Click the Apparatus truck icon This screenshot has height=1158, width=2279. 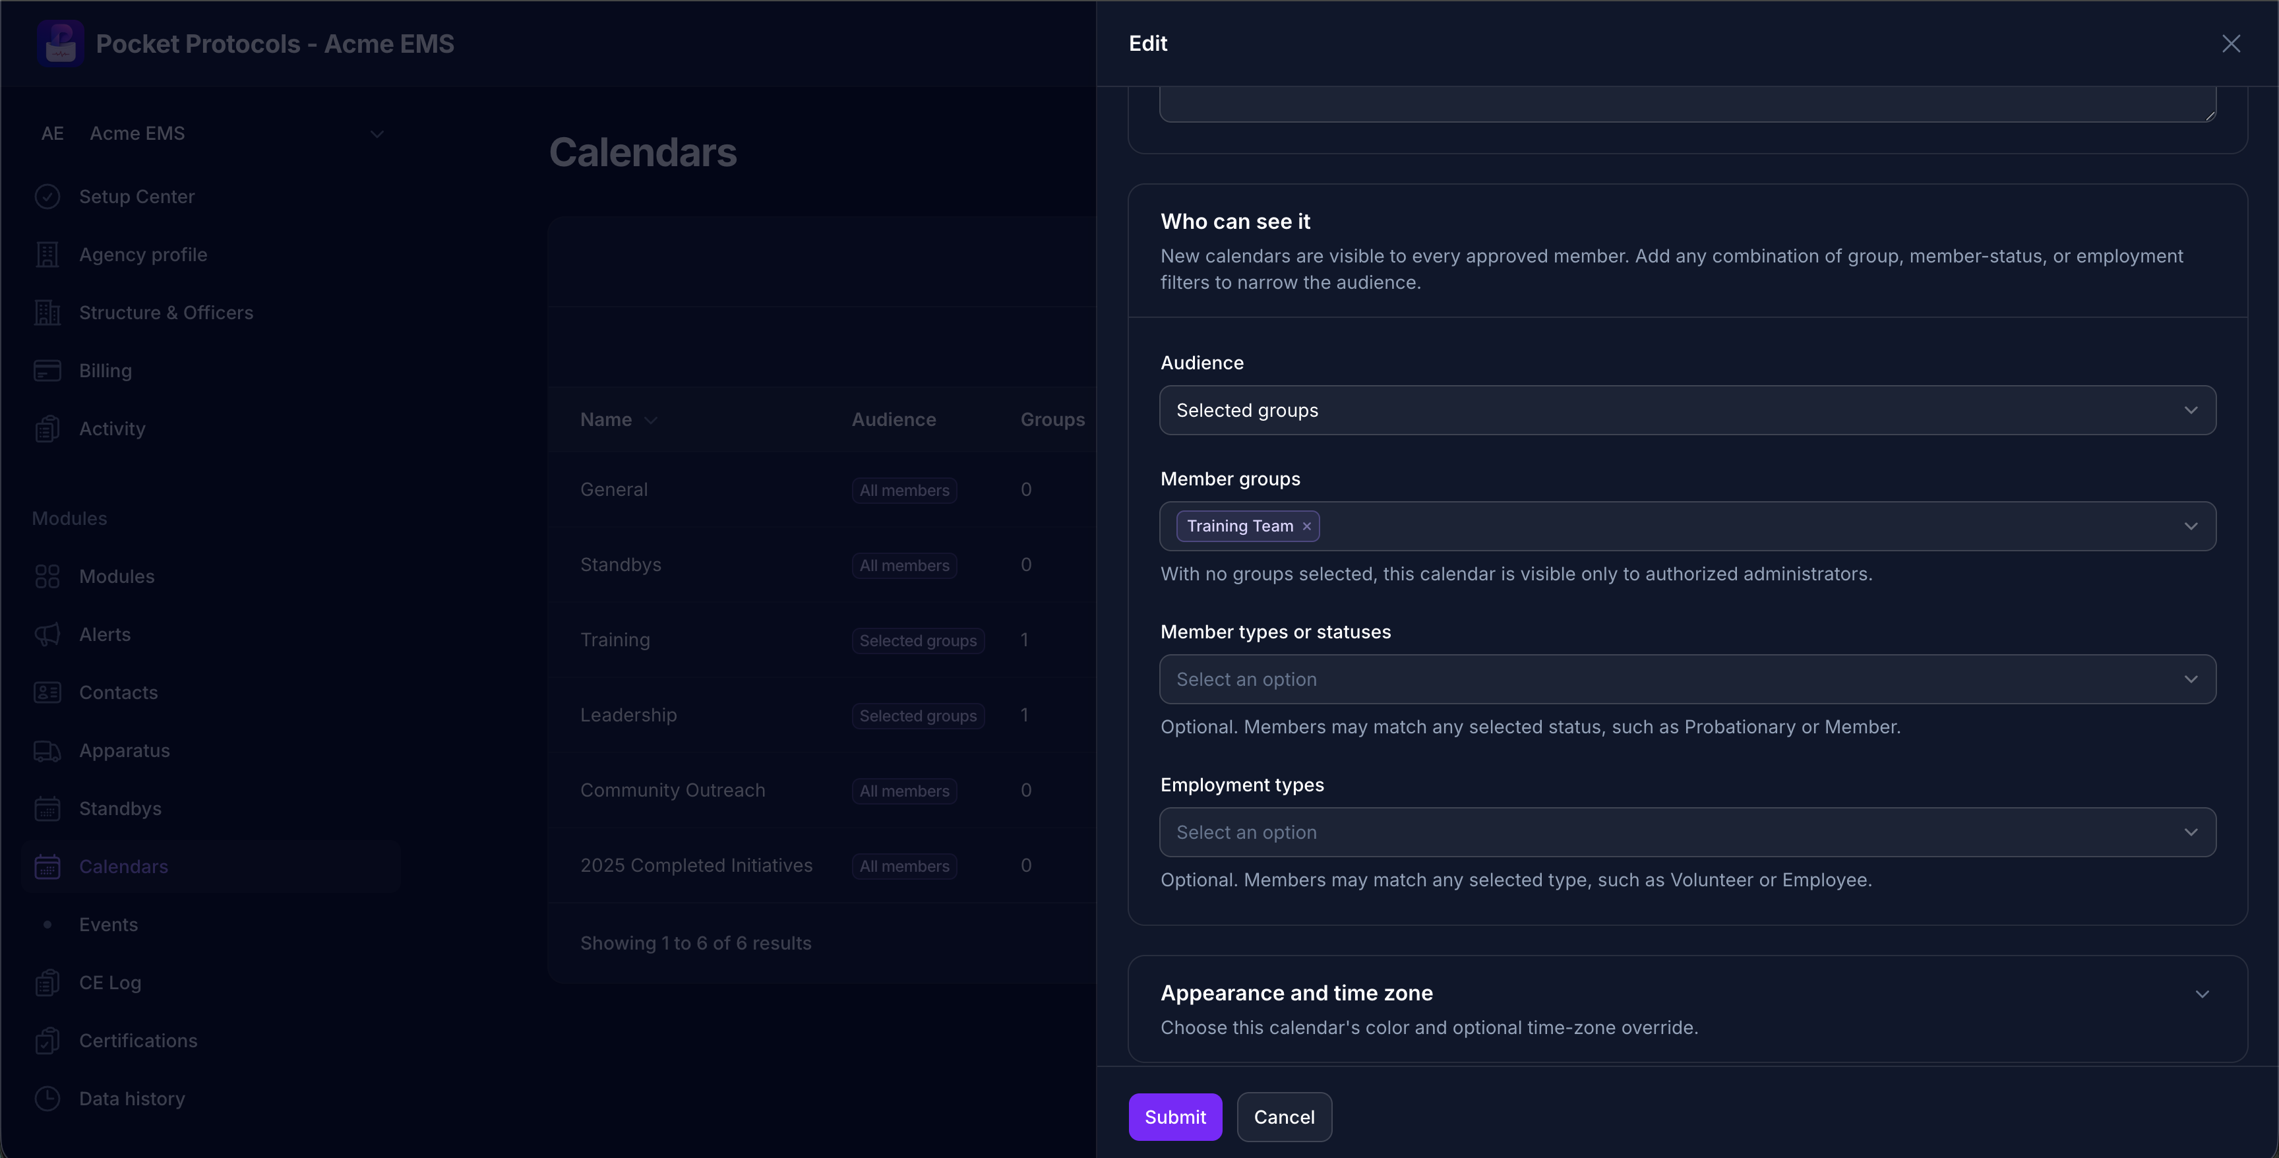coord(47,751)
